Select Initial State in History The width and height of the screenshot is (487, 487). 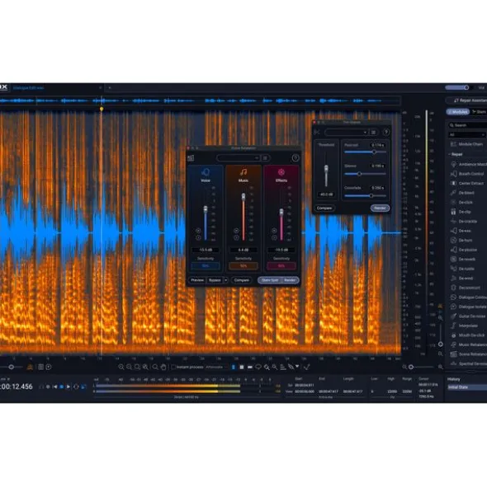pos(467,387)
